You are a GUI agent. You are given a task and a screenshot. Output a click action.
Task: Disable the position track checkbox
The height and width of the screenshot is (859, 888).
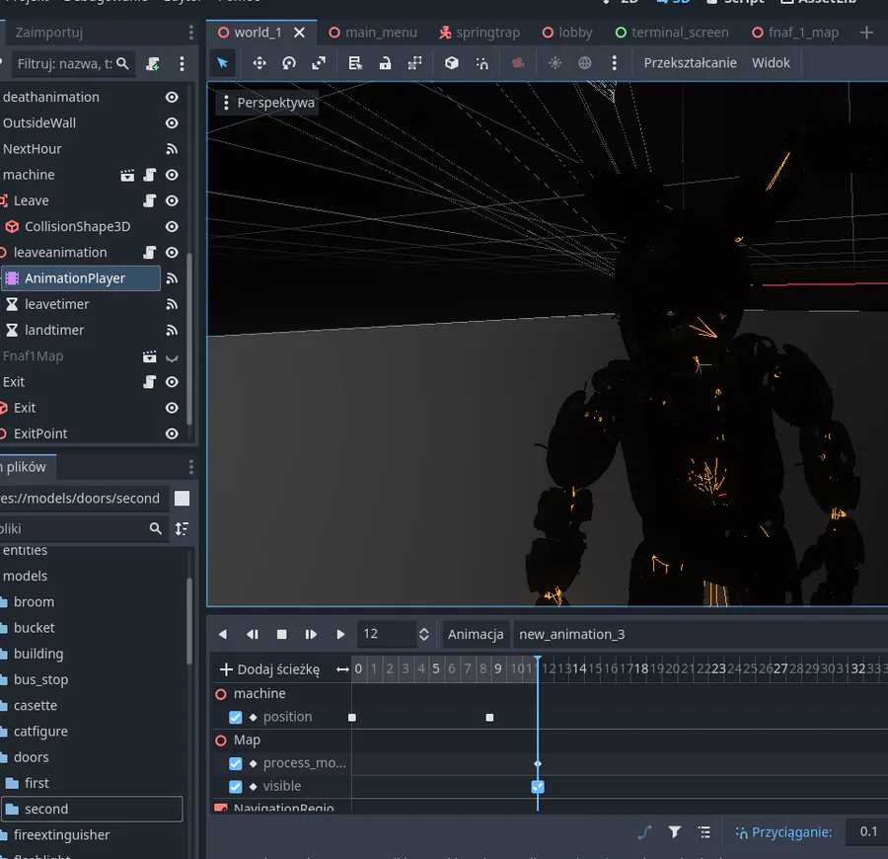point(235,718)
